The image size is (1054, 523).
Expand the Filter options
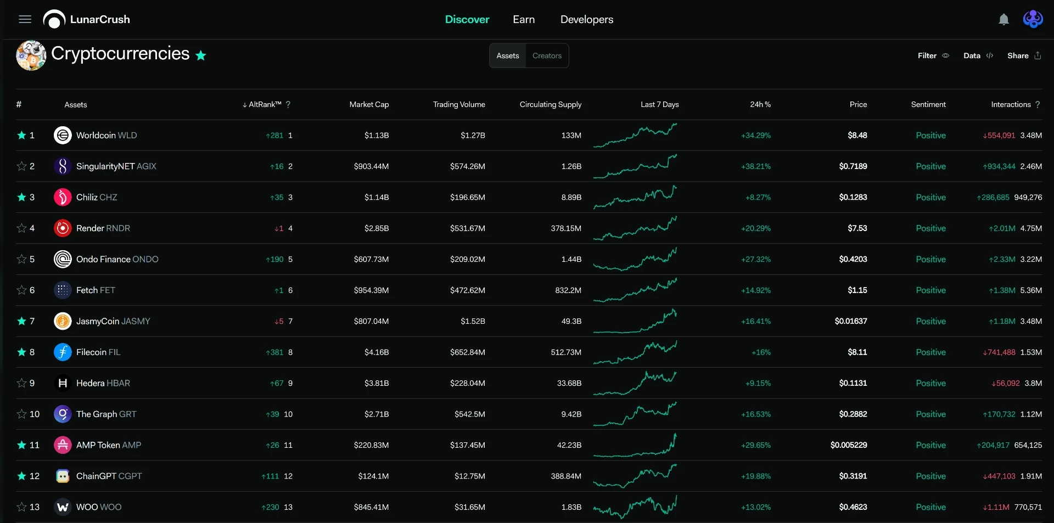(933, 55)
